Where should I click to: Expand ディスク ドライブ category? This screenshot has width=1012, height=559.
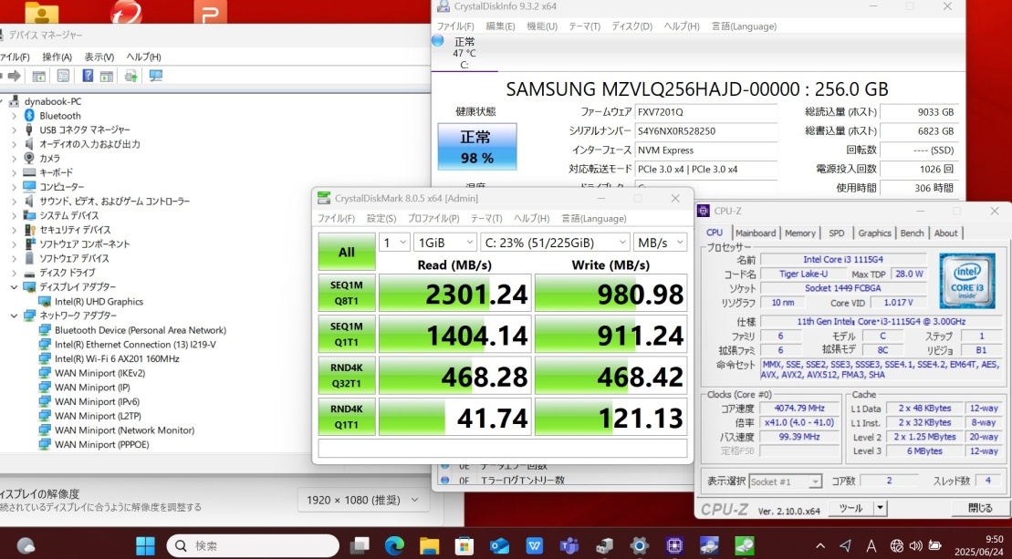pyautogui.click(x=14, y=273)
